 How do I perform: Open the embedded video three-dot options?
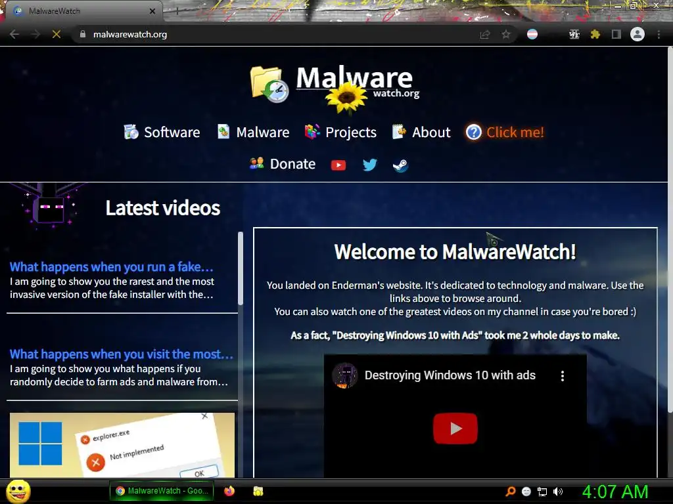click(x=563, y=376)
